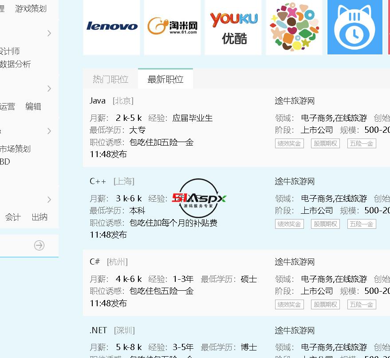Screen dimensions: 390x358
Task: Select 编辑 in the sidebar
Action: pyautogui.click(x=33, y=107)
